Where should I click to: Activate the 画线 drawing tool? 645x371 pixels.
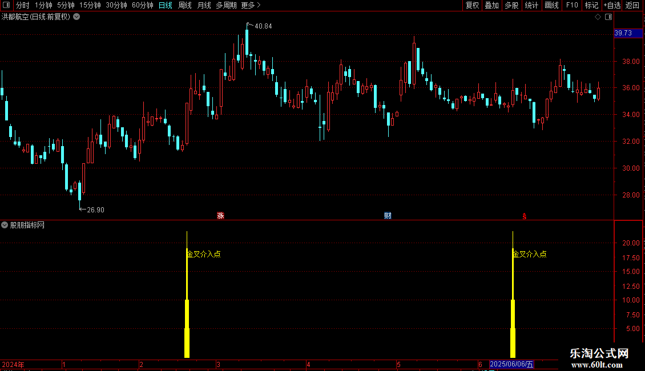(x=551, y=5)
